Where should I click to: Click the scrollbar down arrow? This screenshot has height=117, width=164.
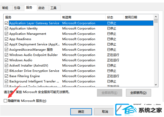tap(156, 84)
